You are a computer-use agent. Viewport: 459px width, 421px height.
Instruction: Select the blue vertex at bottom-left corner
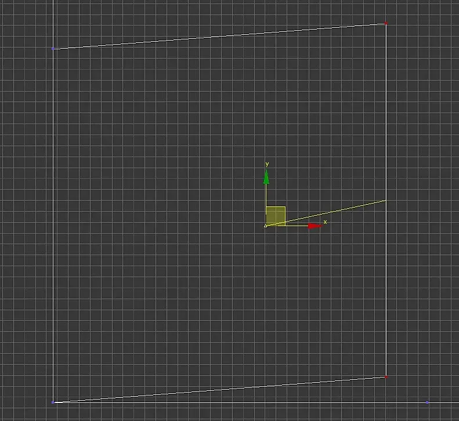point(53,402)
